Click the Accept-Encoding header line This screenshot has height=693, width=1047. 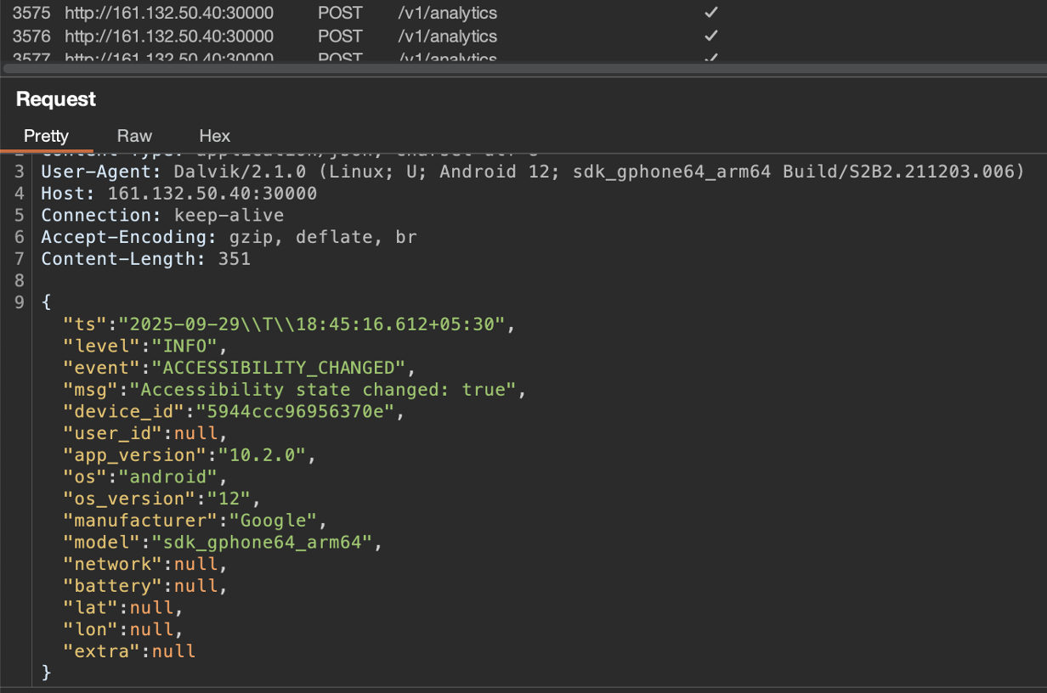(x=229, y=237)
